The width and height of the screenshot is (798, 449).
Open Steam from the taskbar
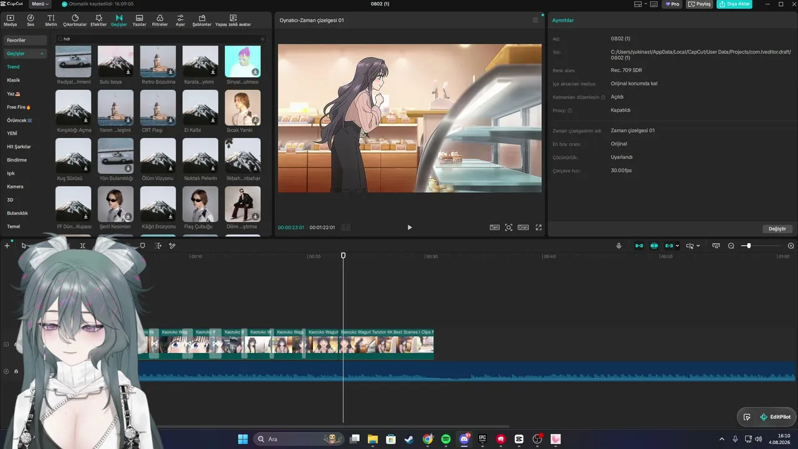coord(409,439)
